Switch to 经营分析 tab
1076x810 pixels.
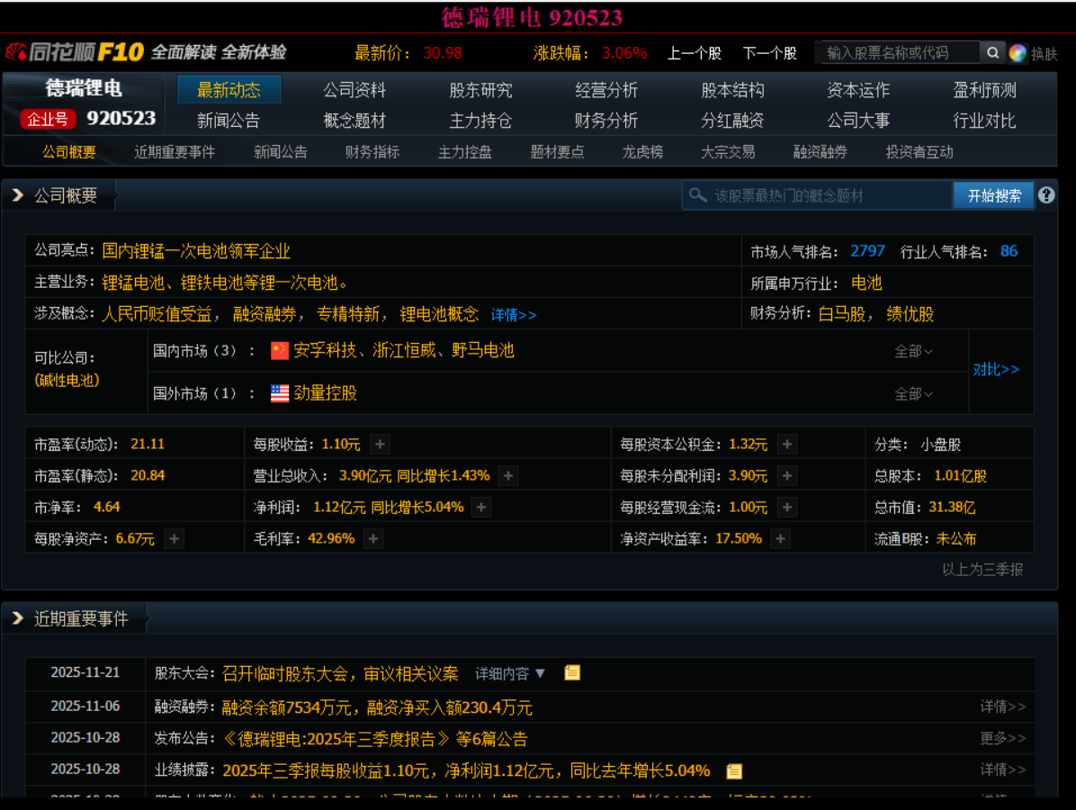(606, 90)
